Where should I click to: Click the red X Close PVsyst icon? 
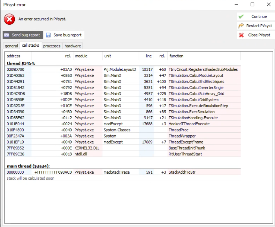pyautogui.click(x=241, y=35)
